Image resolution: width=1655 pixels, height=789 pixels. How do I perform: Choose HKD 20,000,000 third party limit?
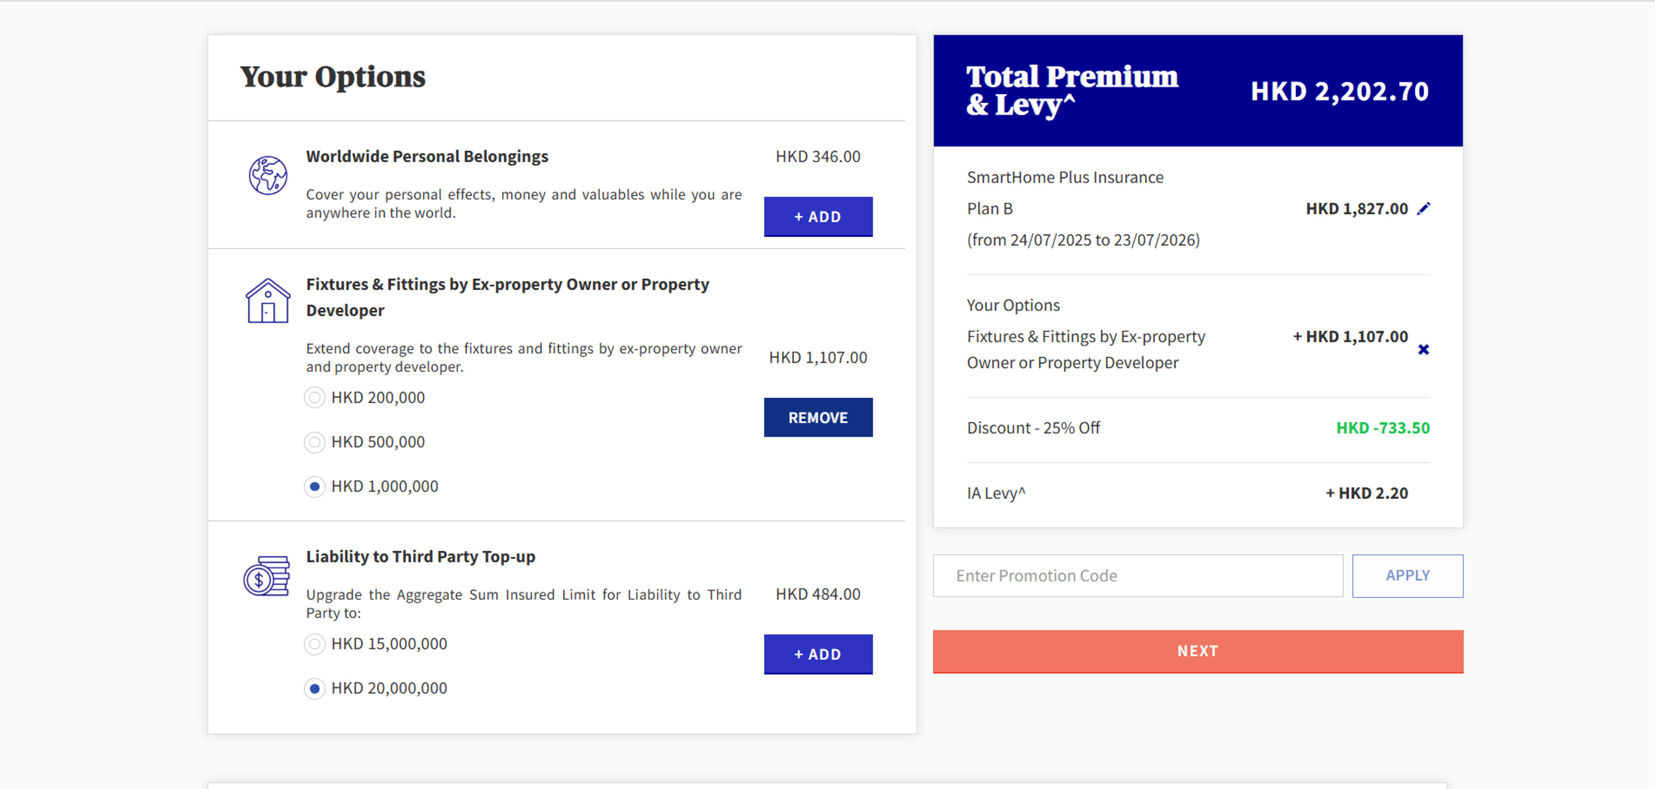tap(314, 688)
